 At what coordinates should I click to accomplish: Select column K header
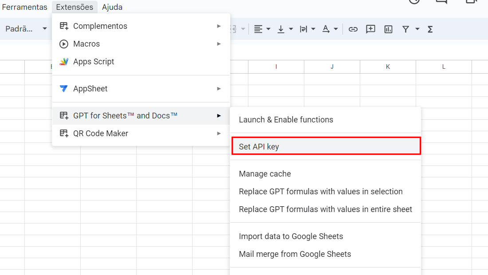(388, 67)
